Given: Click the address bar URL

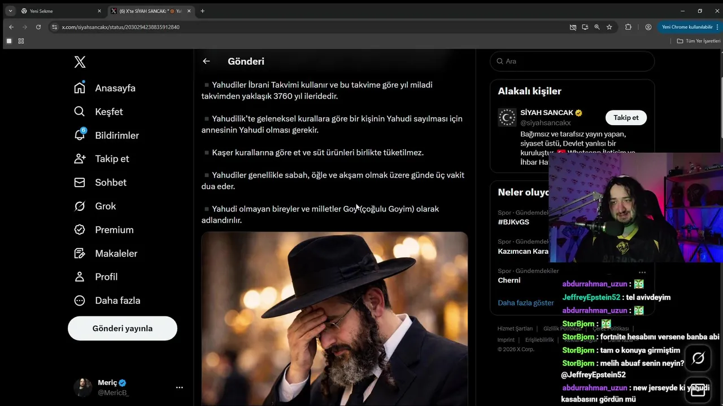Looking at the screenshot, I should click(121, 27).
